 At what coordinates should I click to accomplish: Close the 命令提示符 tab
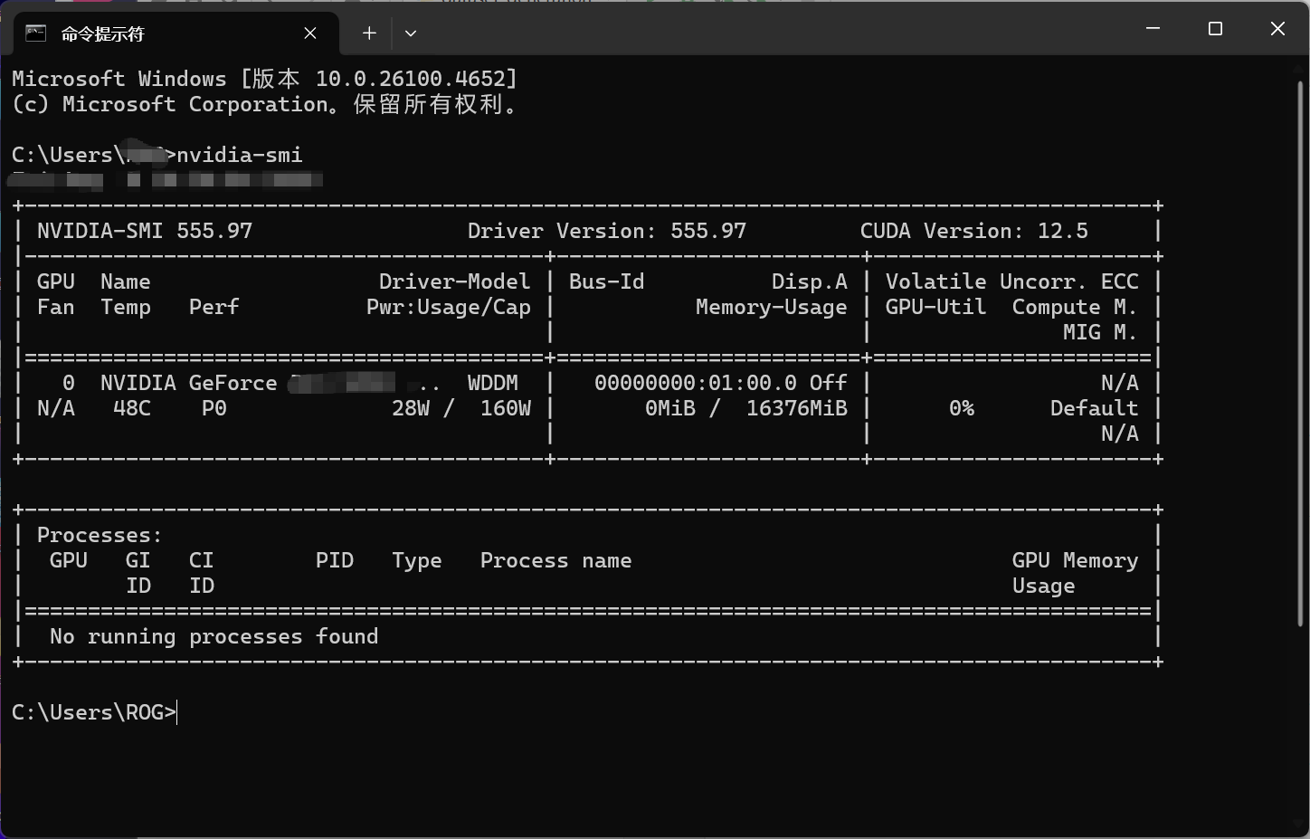[x=310, y=33]
